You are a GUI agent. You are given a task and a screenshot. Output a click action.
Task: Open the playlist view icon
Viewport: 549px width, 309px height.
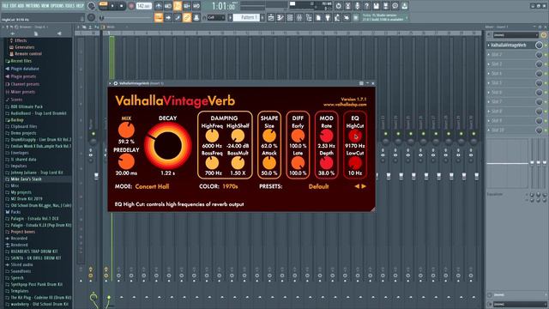[271, 17]
